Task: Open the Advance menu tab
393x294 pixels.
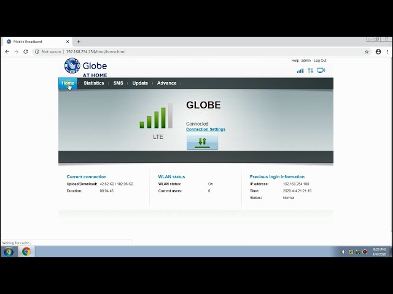Action: click(166, 83)
